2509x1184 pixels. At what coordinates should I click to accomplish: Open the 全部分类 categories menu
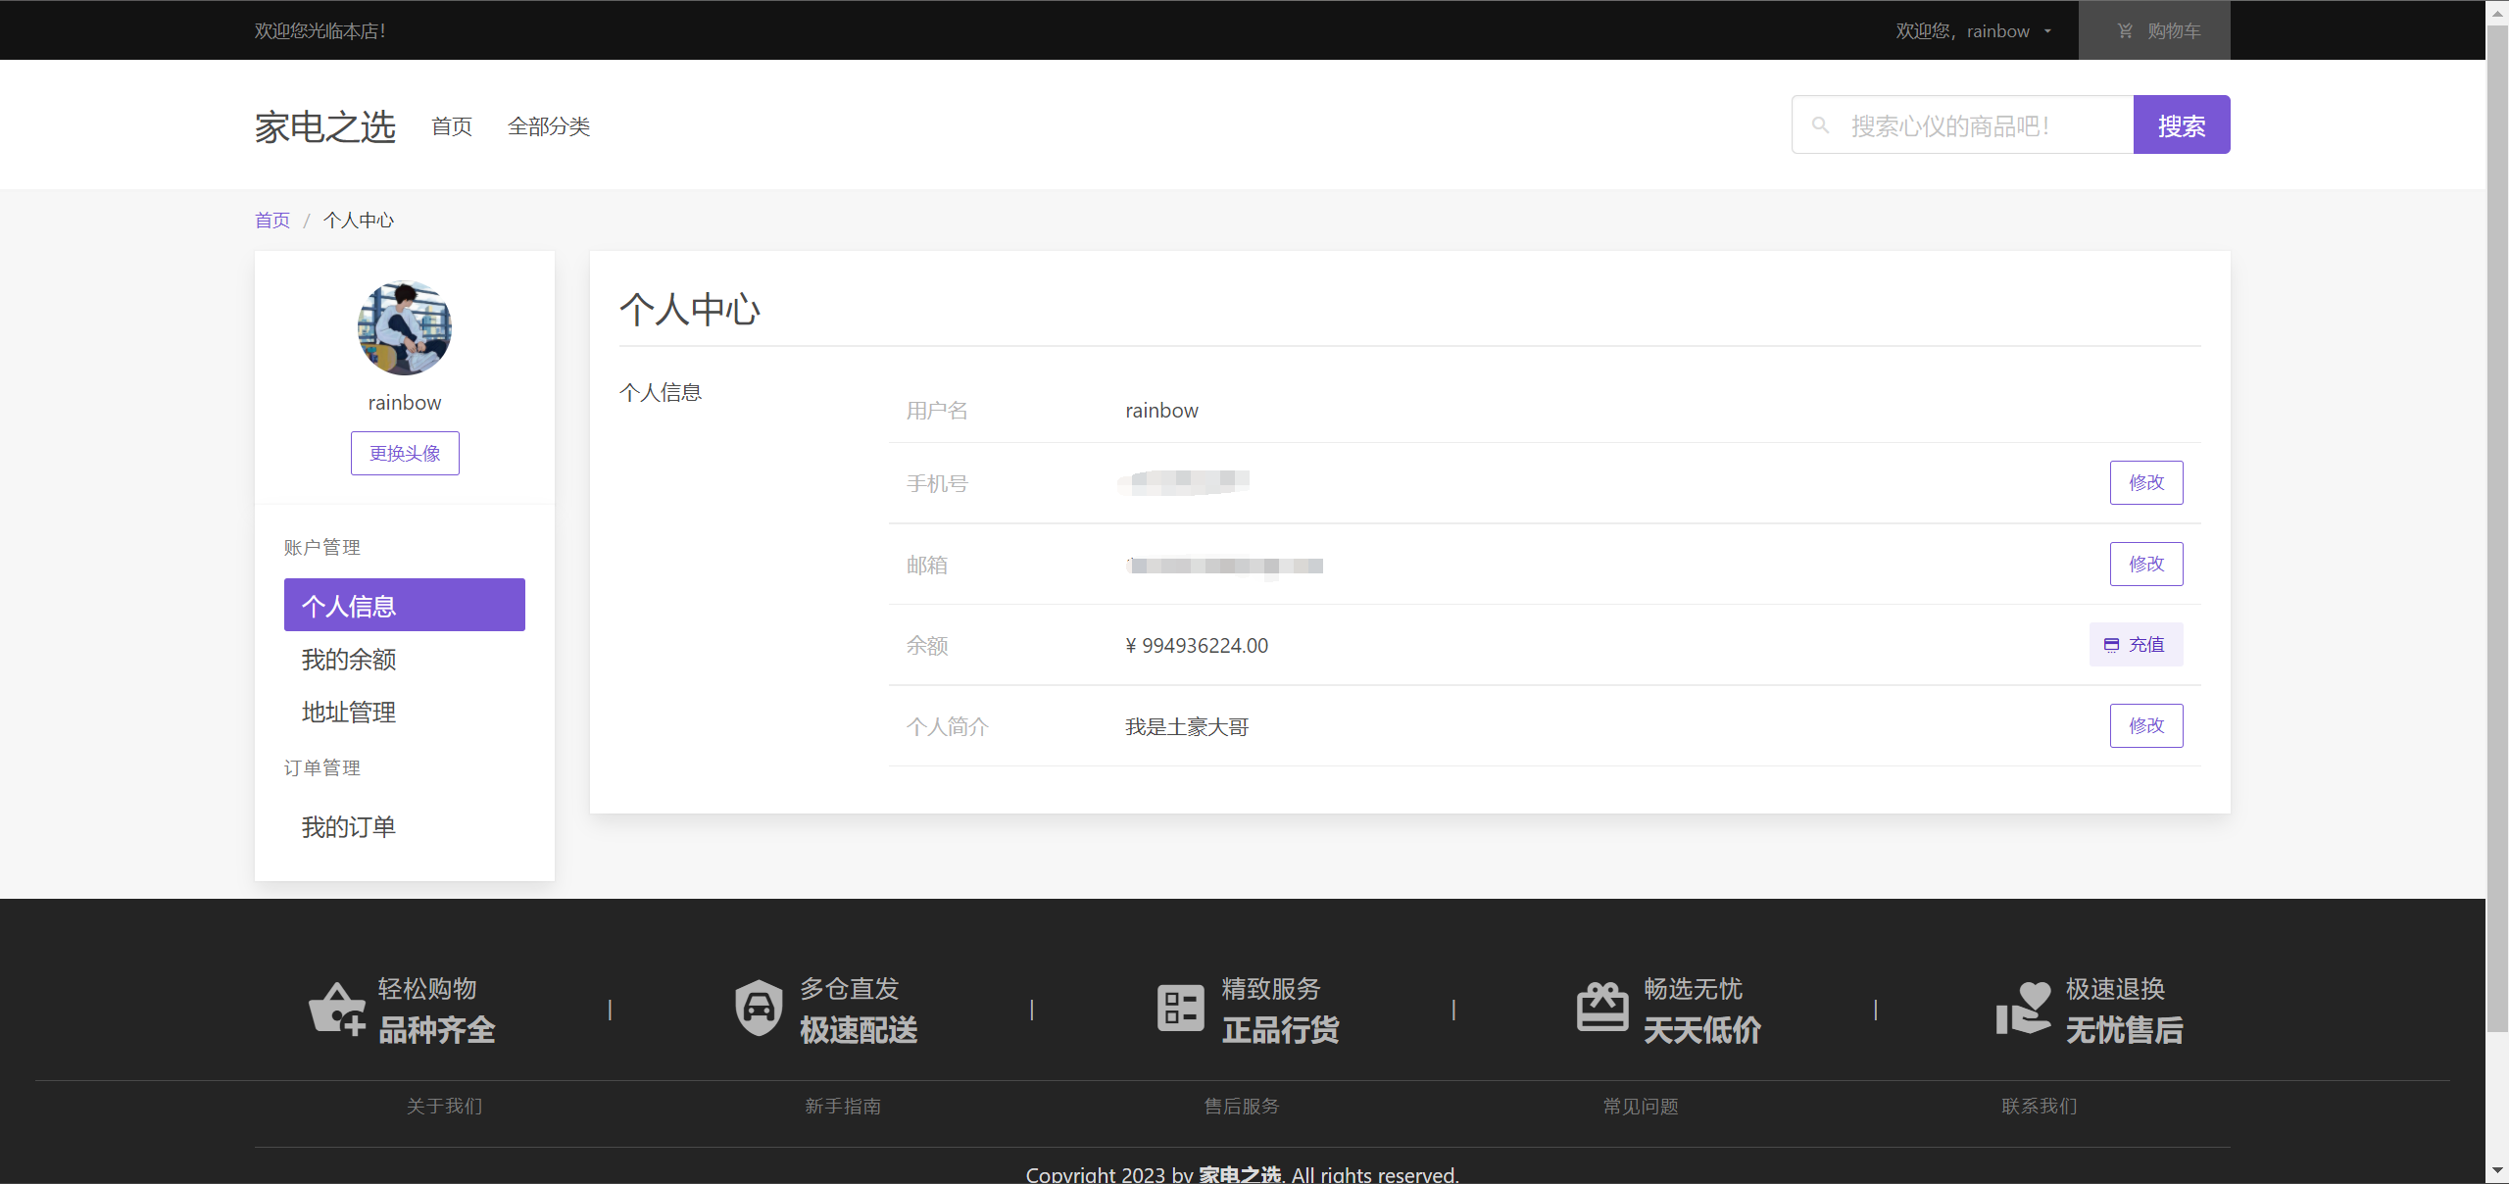pos(549,126)
